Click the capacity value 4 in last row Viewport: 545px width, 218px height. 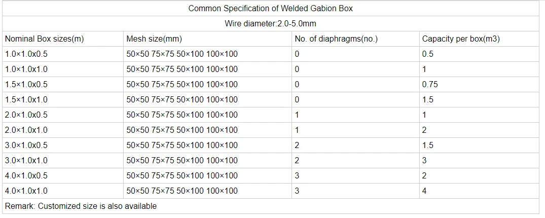(x=479, y=191)
